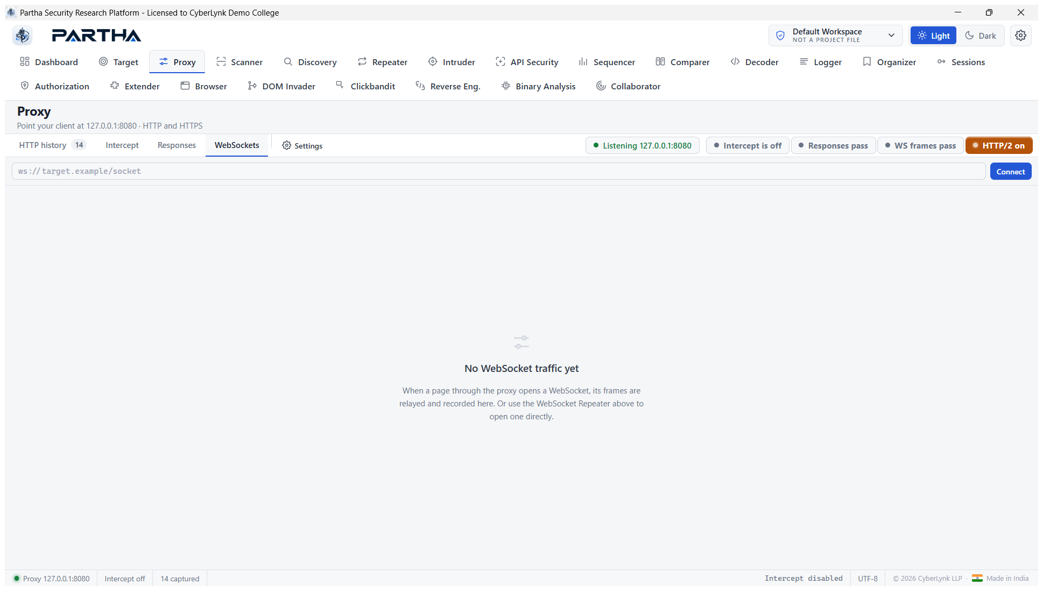This screenshot has width=1043, height=591.
Task: Open the Clickbandit module
Action: (x=365, y=86)
